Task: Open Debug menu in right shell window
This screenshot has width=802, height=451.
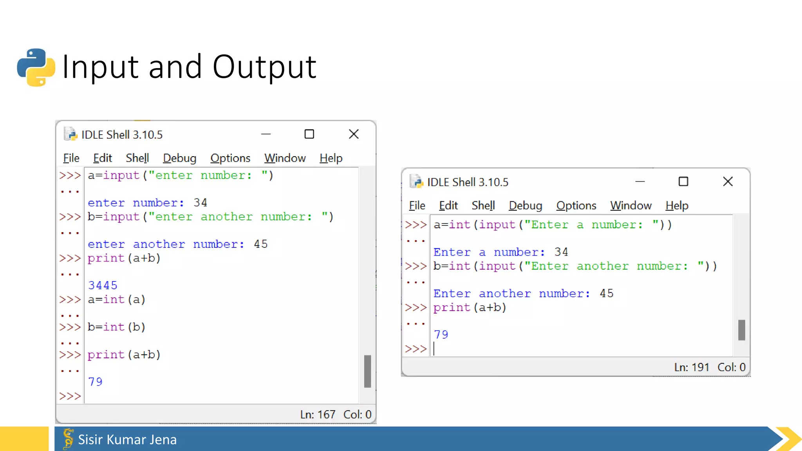Action: 525,206
